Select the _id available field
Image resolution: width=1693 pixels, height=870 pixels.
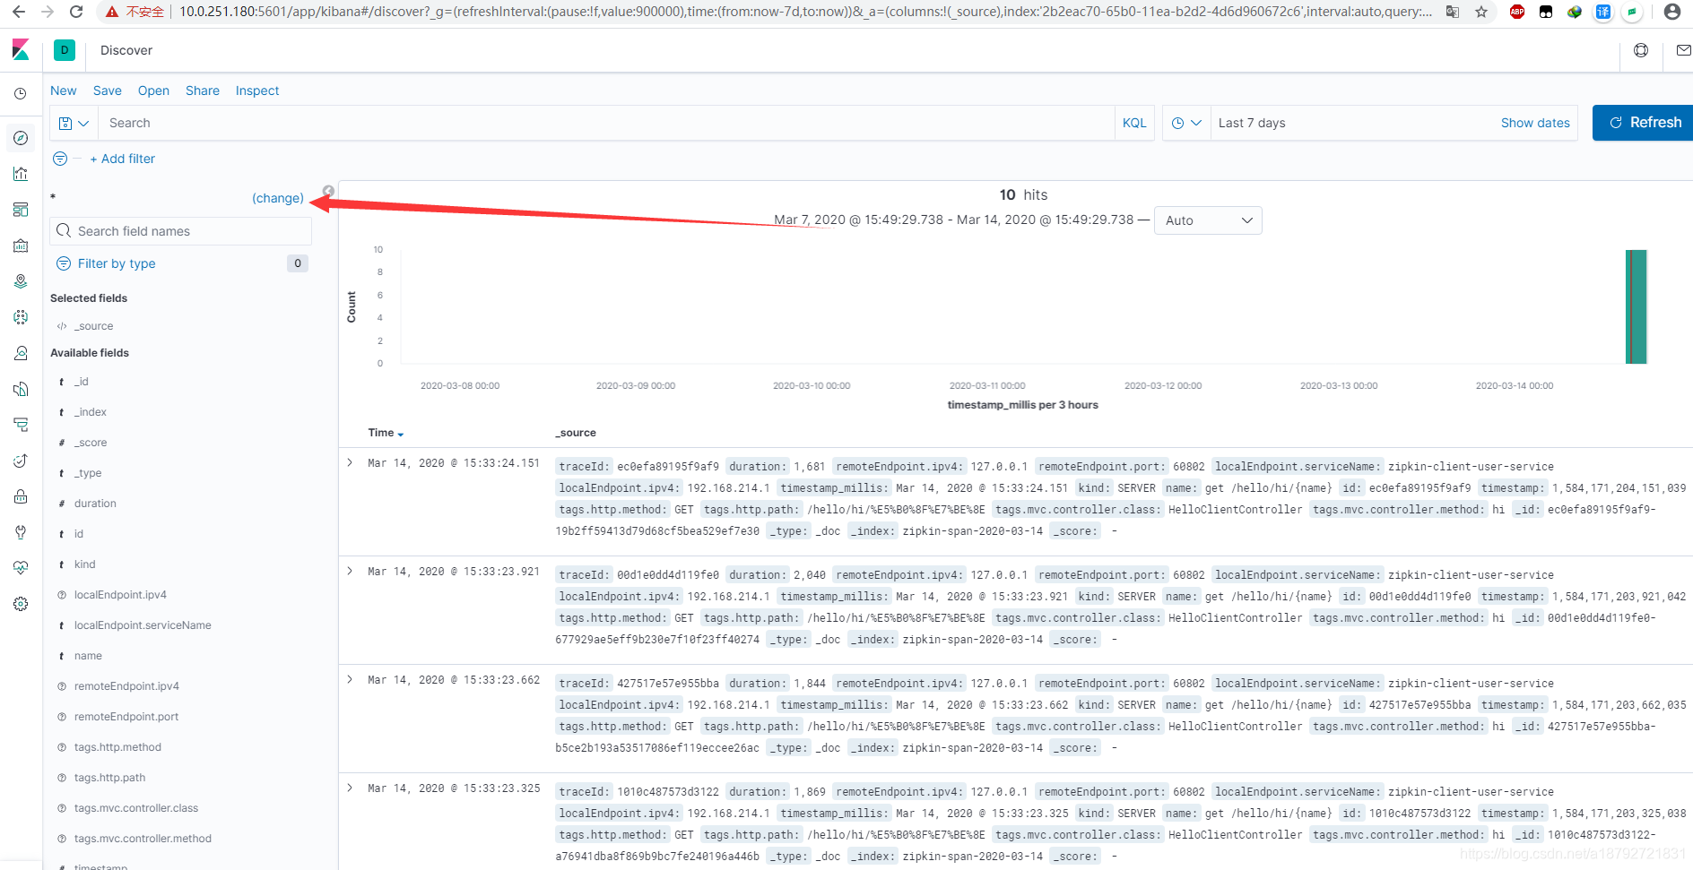pyautogui.click(x=81, y=382)
